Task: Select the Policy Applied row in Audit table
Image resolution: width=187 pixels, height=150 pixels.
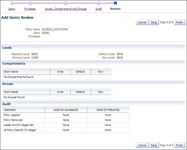Action: click(12, 115)
